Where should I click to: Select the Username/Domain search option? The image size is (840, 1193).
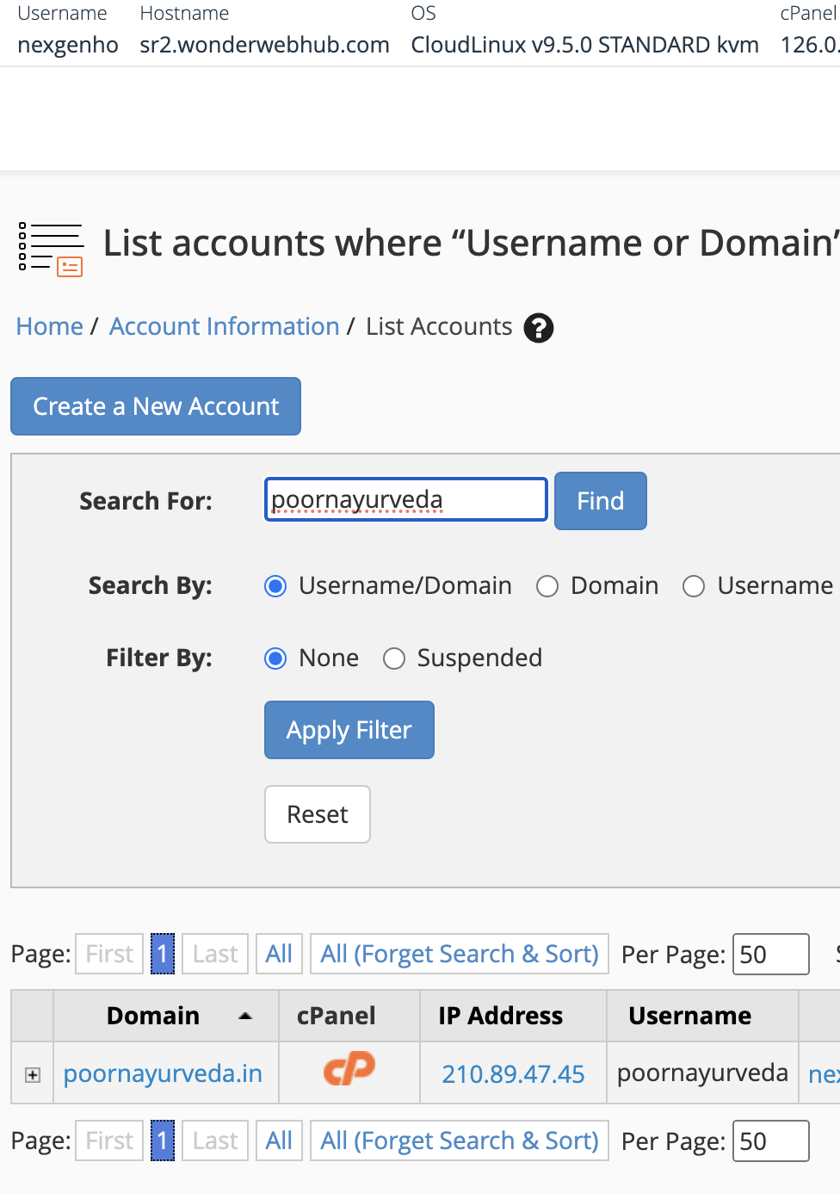coord(275,586)
